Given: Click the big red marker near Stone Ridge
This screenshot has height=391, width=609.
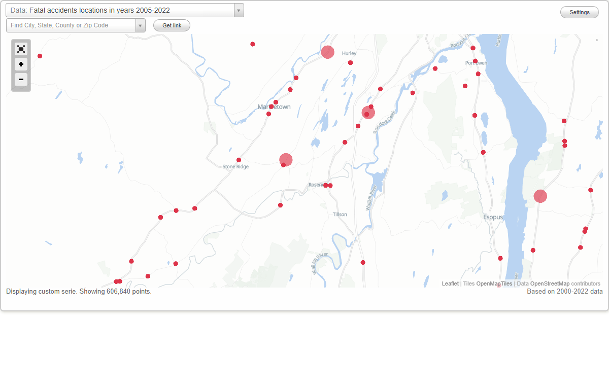Looking at the screenshot, I should coord(285,160).
